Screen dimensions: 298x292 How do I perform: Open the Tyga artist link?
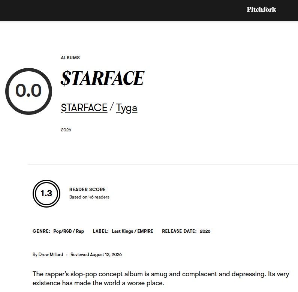point(127,108)
